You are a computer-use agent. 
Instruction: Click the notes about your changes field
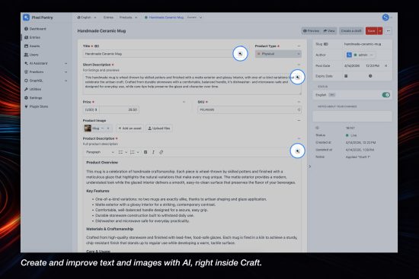point(352,116)
